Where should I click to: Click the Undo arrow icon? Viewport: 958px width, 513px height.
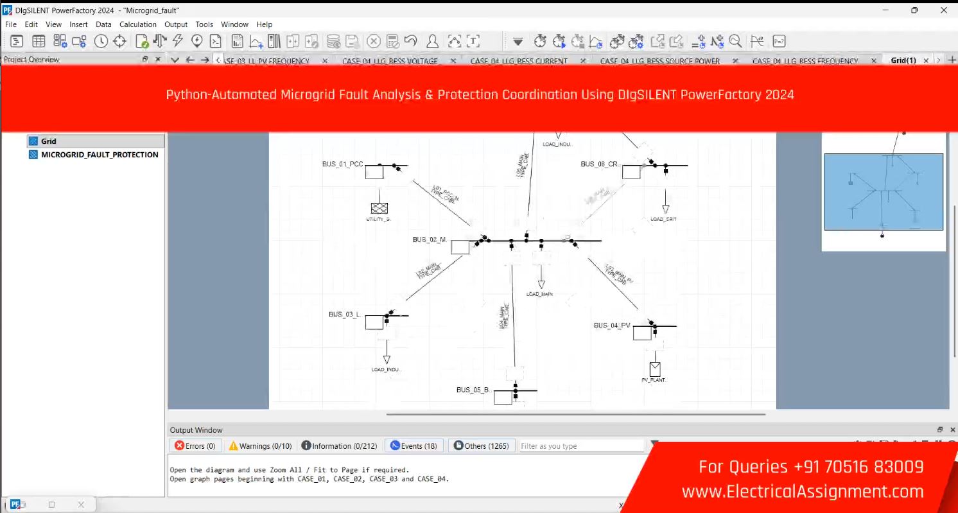pos(410,41)
